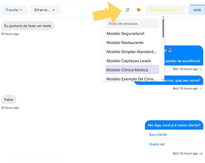The image size is (205, 163).
Task: Click the "Eu gostaria de fazer um teste" message
Action: point(28,26)
